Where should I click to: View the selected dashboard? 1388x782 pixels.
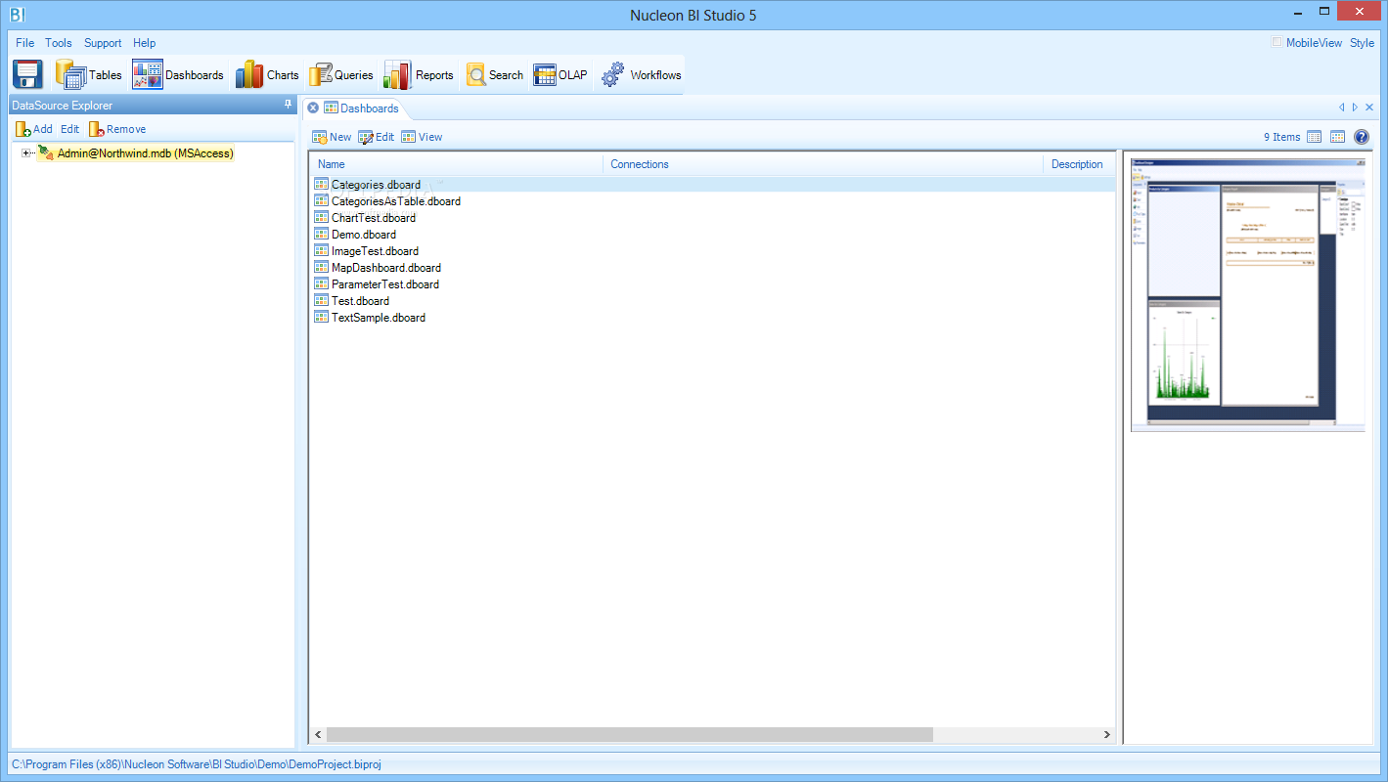point(422,137)
